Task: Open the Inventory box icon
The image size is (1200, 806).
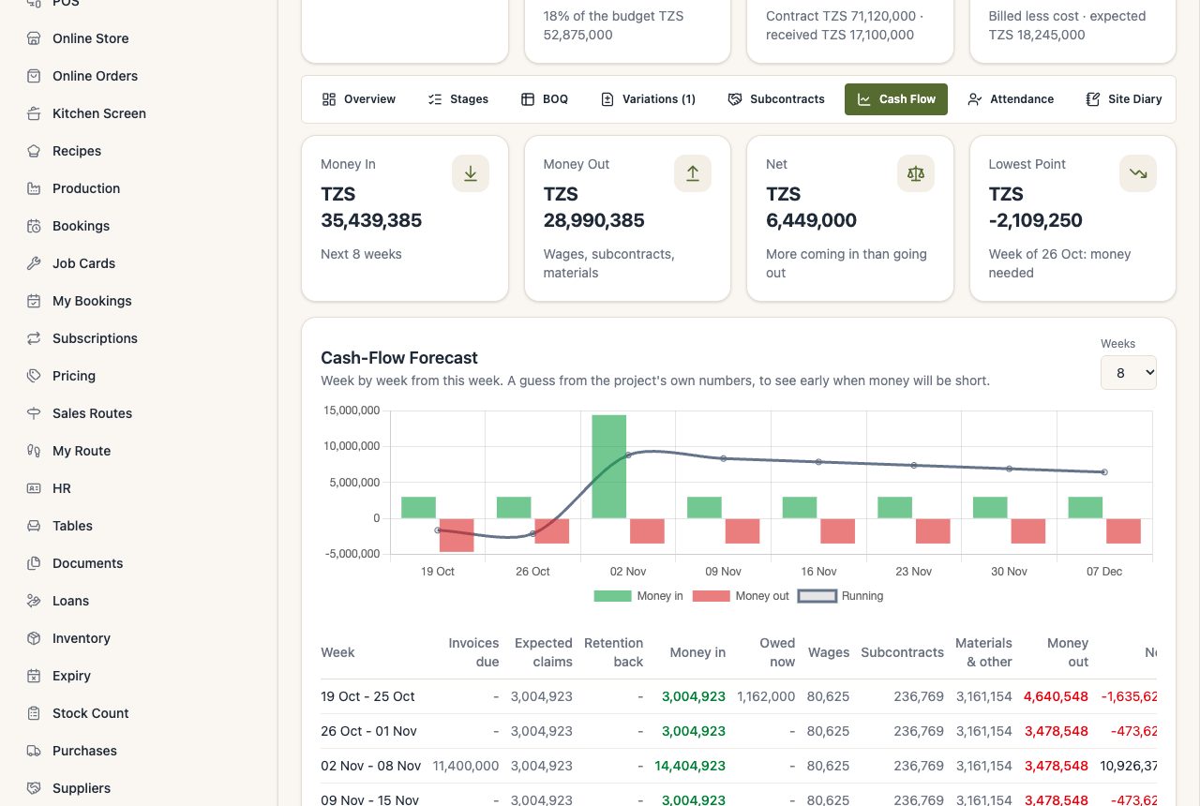Action: [x=34, y=638]
